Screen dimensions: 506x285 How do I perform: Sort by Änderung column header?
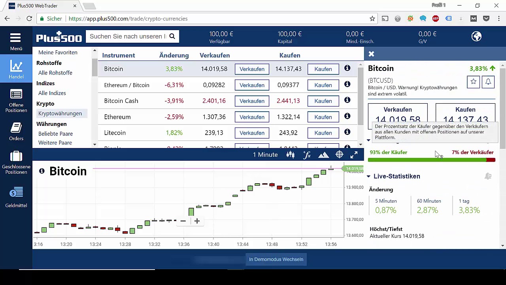174,55
